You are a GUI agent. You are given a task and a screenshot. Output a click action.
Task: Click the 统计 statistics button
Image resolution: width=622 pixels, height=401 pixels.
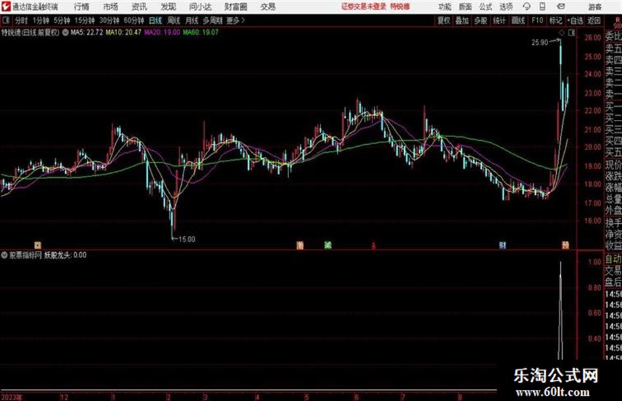[x=499, y=20]
